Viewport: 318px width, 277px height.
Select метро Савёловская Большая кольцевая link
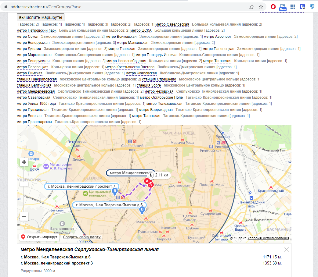172,24
